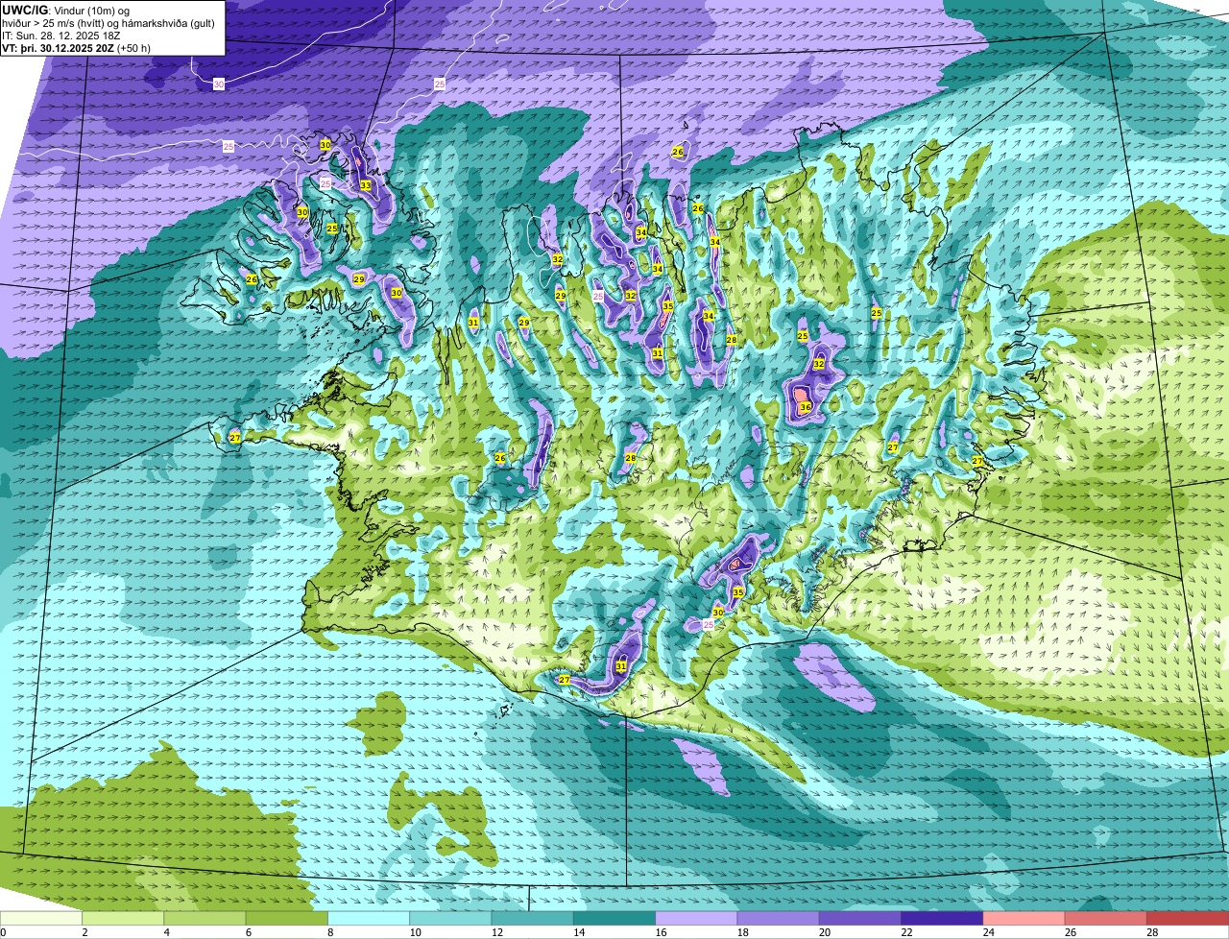
Task: Click the legend scale number 4
Action: pyautogui.click(x=166, y=932)
